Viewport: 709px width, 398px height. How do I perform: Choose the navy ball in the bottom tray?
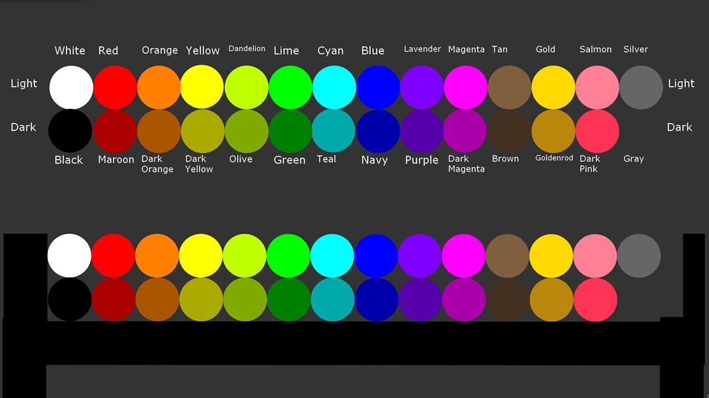376,299
